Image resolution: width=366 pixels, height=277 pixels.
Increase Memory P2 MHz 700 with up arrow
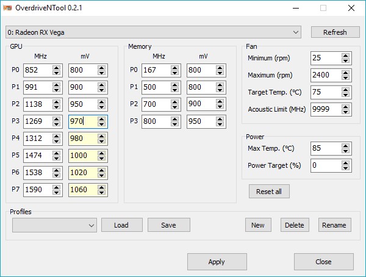pyautogui.click(x=174, y=102)
